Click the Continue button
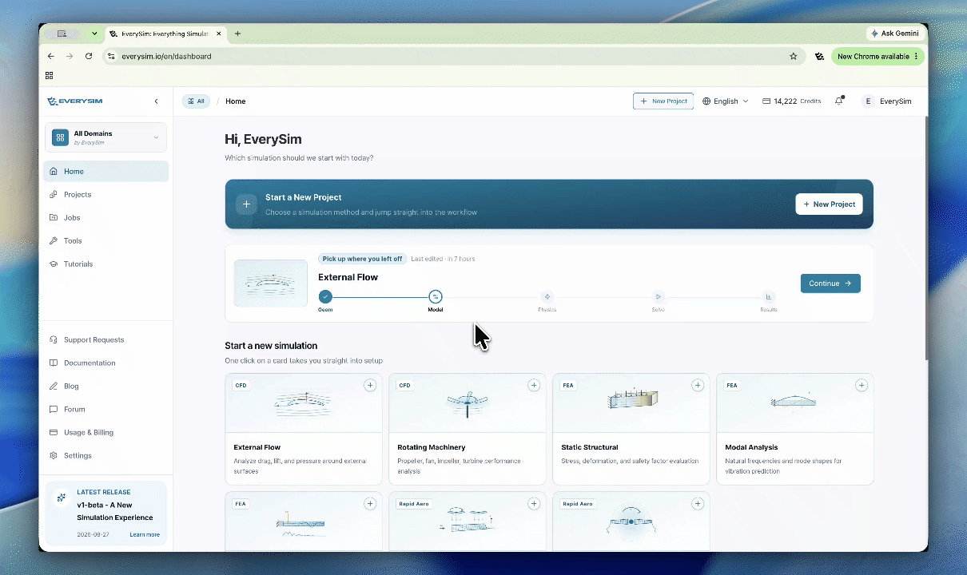 click(830, 284)
